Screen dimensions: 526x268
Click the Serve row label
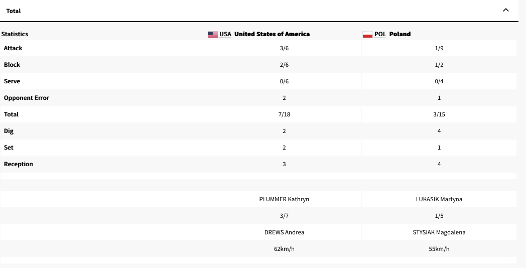12,81
